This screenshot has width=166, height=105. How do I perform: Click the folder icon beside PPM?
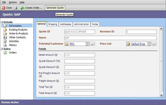pos(67,44)
